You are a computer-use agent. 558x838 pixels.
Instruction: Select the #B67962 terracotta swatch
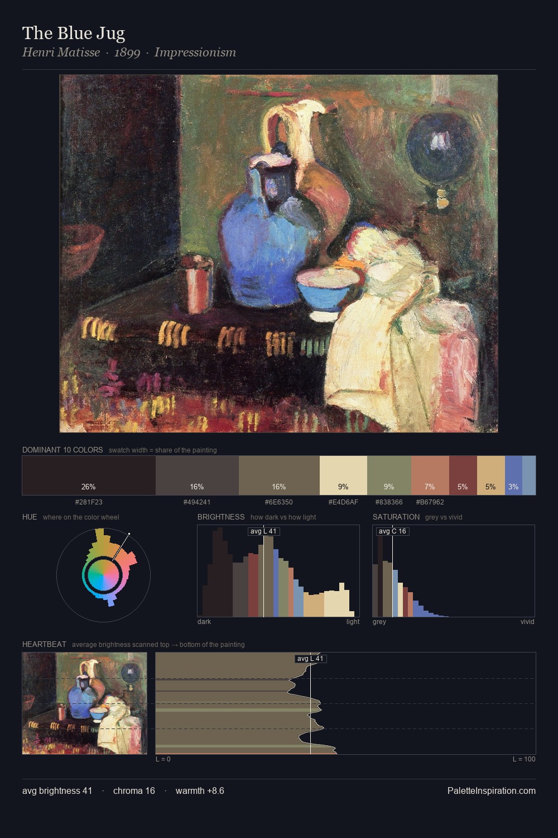[x=430, y=475]
